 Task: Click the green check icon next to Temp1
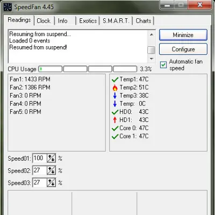click(x=115, y=80)
